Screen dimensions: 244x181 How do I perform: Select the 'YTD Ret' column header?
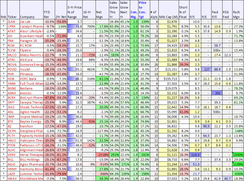click(x=49, y=10)
